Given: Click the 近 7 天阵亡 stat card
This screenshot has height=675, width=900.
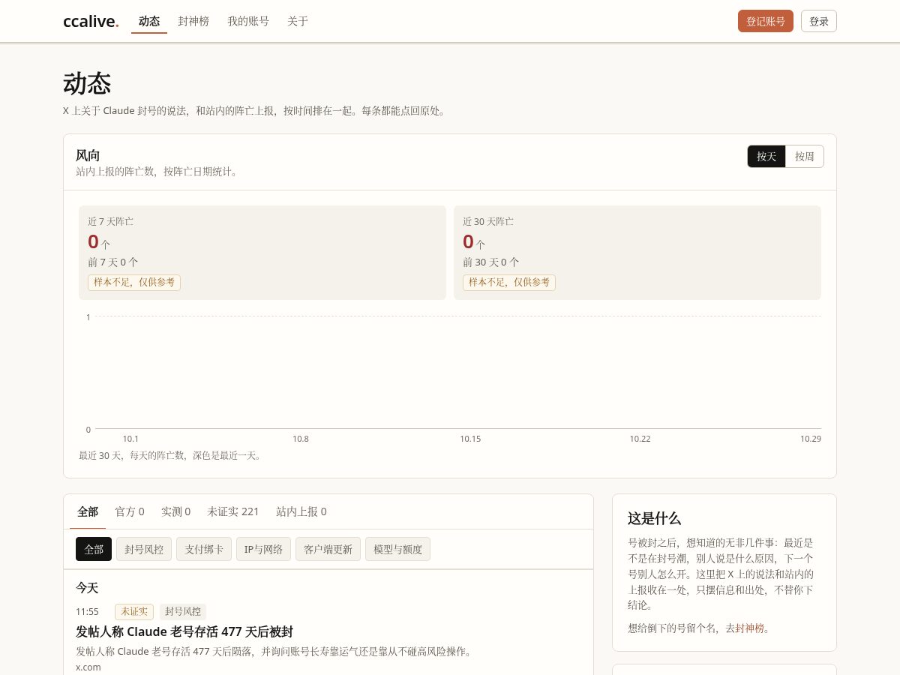Looking at the screenshot, I should [x=262, y=253].
